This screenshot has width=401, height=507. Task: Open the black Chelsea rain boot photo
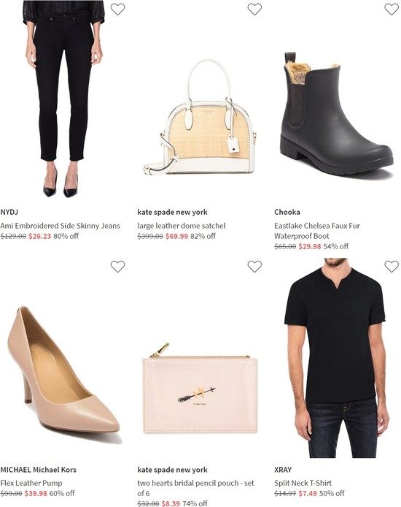pyautogui.click(x=336, y=115)
